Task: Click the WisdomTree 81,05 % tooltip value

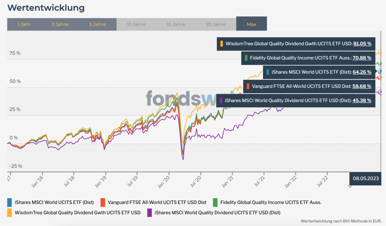Action: [x=362, y=44]
